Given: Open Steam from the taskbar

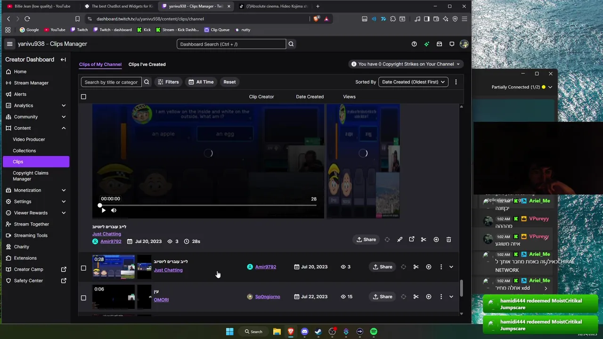Looking at the screenshot, I should pyautogui.click(x=318, y=331).
